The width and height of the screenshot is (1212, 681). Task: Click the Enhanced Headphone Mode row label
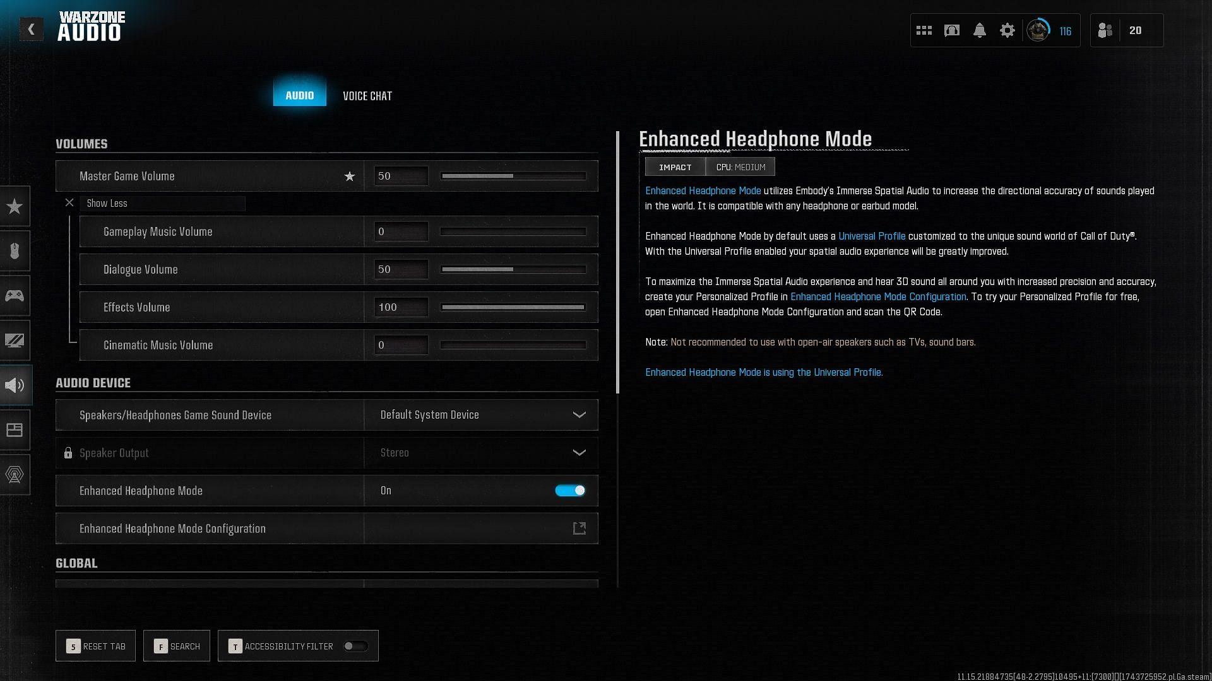[141, 491]
